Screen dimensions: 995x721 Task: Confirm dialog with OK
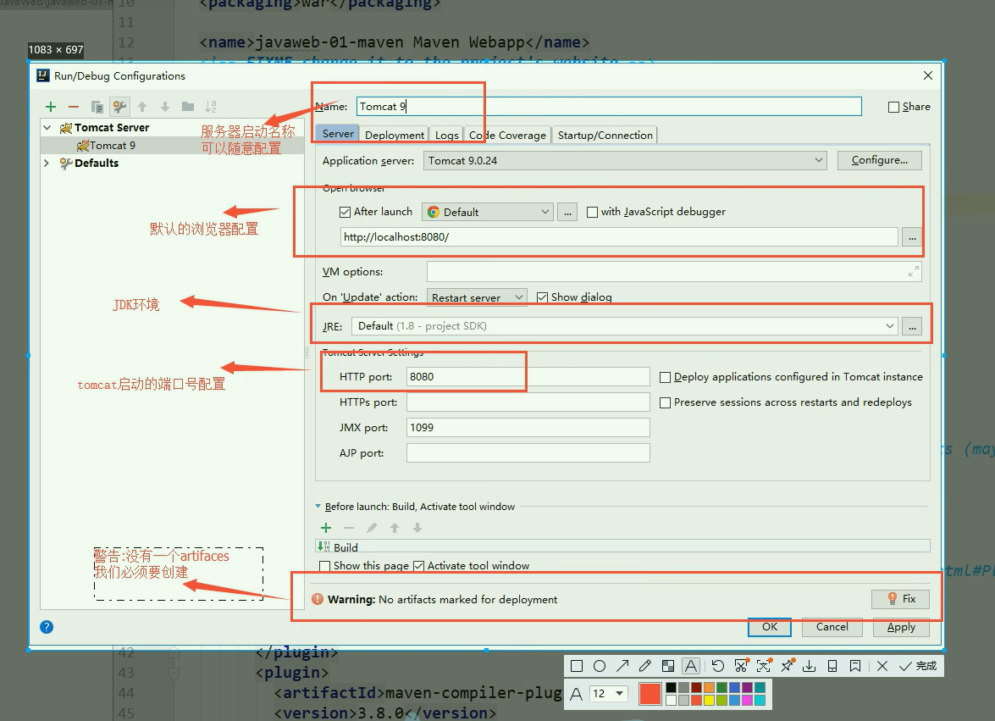click(x=770, y=627)
